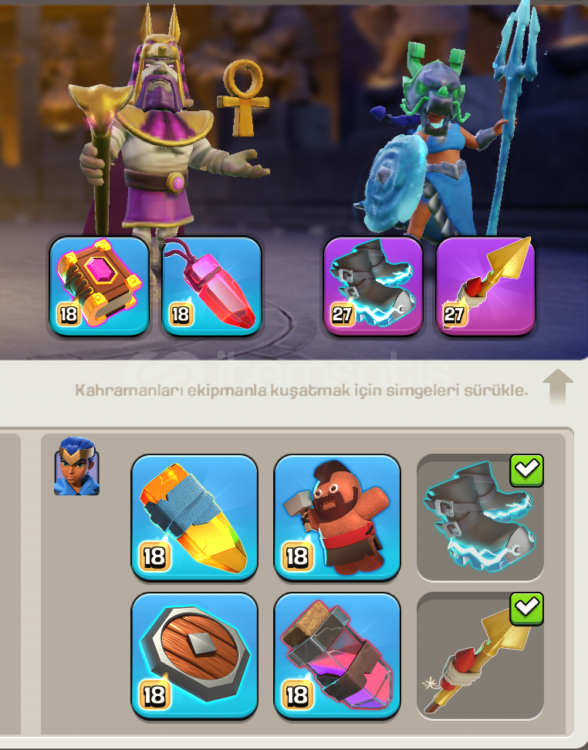Choose the orange Haste Vial equipment

(x=194, y=518)
